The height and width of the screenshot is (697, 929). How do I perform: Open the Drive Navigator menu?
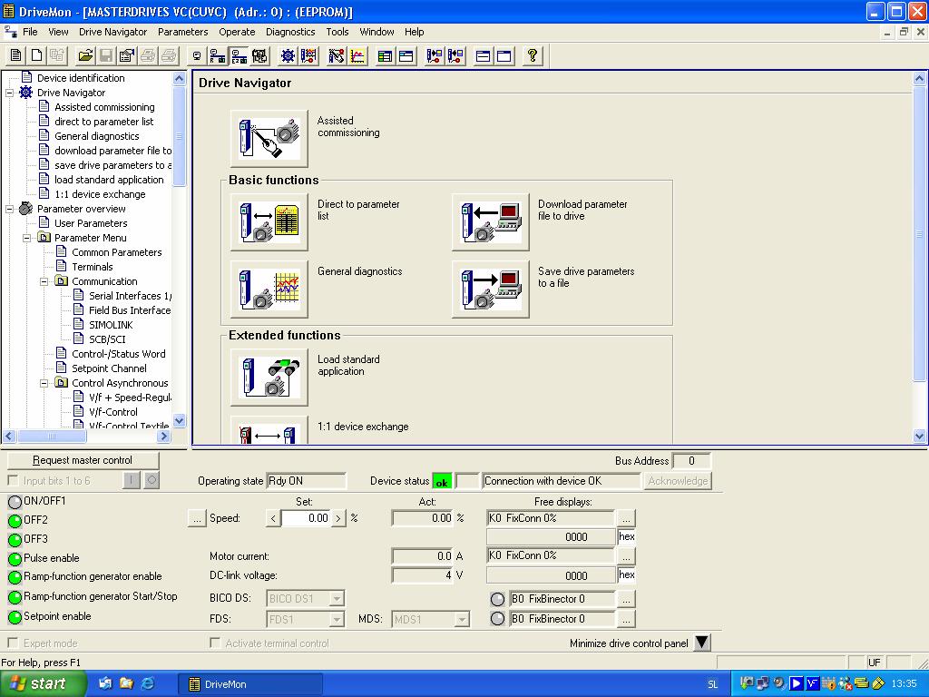pos(112,32)
